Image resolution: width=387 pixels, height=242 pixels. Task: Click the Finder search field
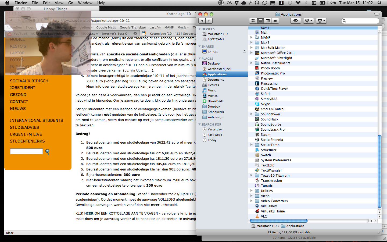coord(360,21)
